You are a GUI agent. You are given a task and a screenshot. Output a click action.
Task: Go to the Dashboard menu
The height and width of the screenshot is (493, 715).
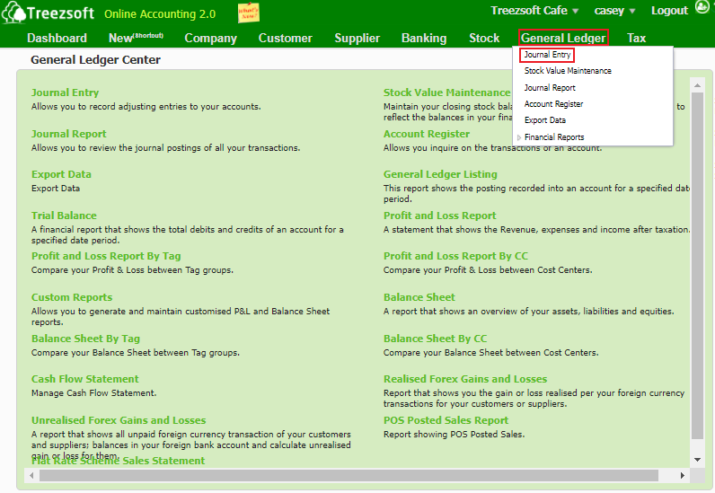click(57, 38)
